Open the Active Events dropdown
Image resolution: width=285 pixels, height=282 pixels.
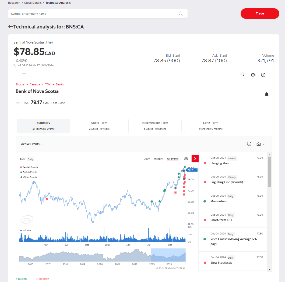coord(31,144)
